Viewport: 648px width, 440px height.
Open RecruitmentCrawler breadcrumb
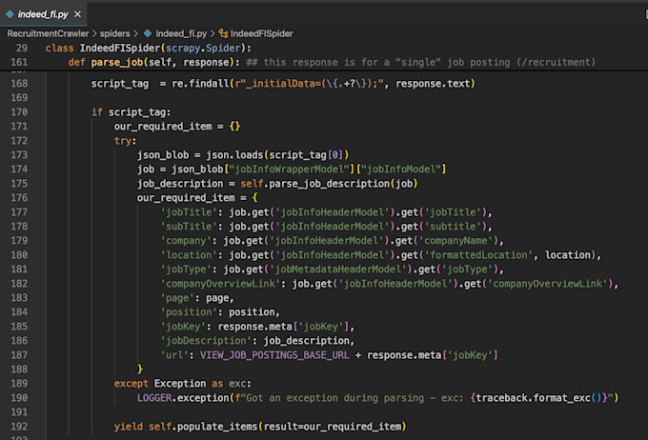pyautogui.click(x=48, y=33)
